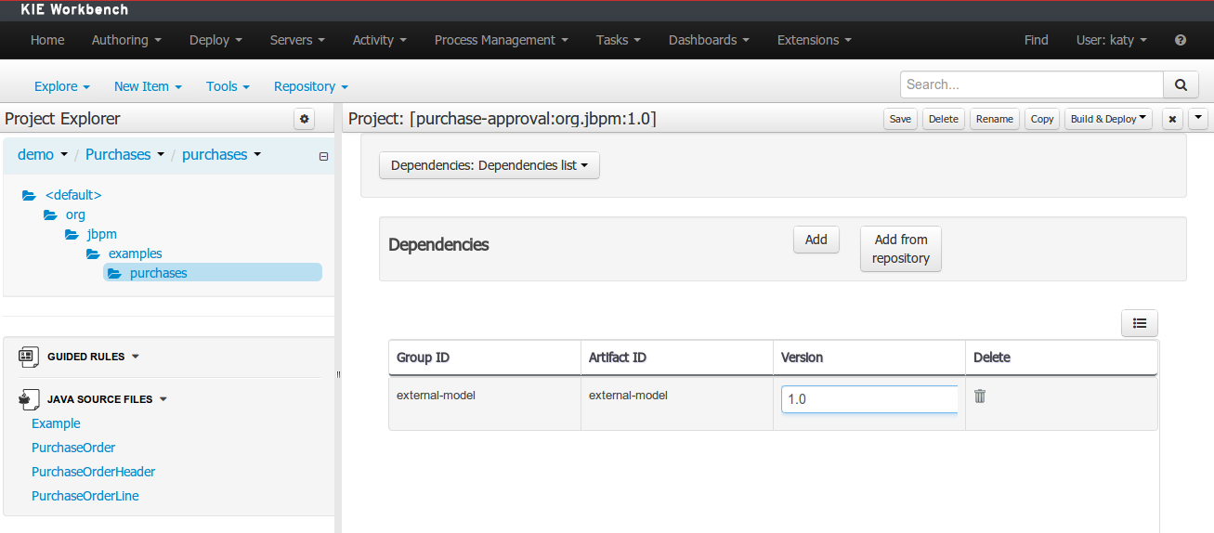Click the search magnifier button

(x=1181, y=84)
